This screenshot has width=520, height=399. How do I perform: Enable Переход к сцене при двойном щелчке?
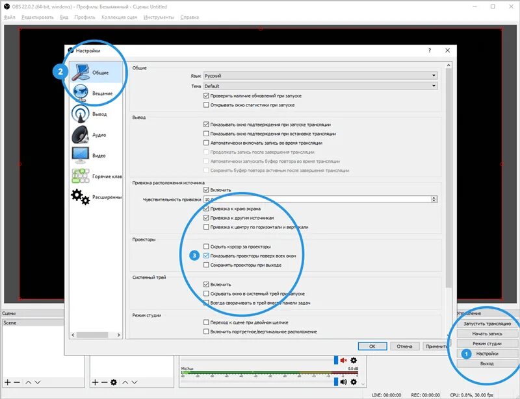click(x=206, y=322)
